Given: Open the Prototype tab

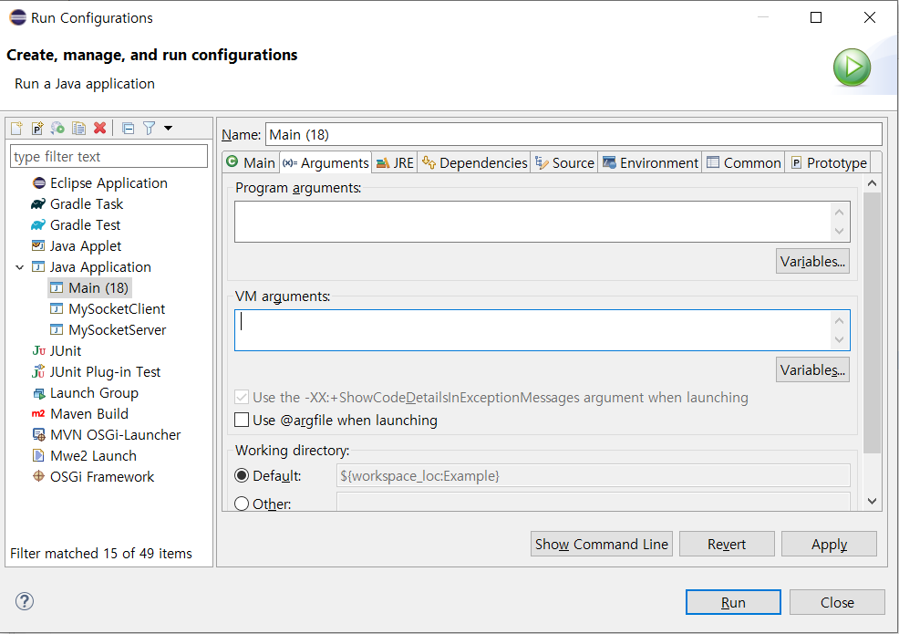Looking at the screenshot, I should coord(828,162).
